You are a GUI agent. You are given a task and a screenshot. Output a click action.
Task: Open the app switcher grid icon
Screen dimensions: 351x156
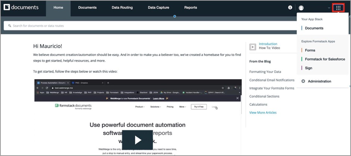tap(338, 7)
